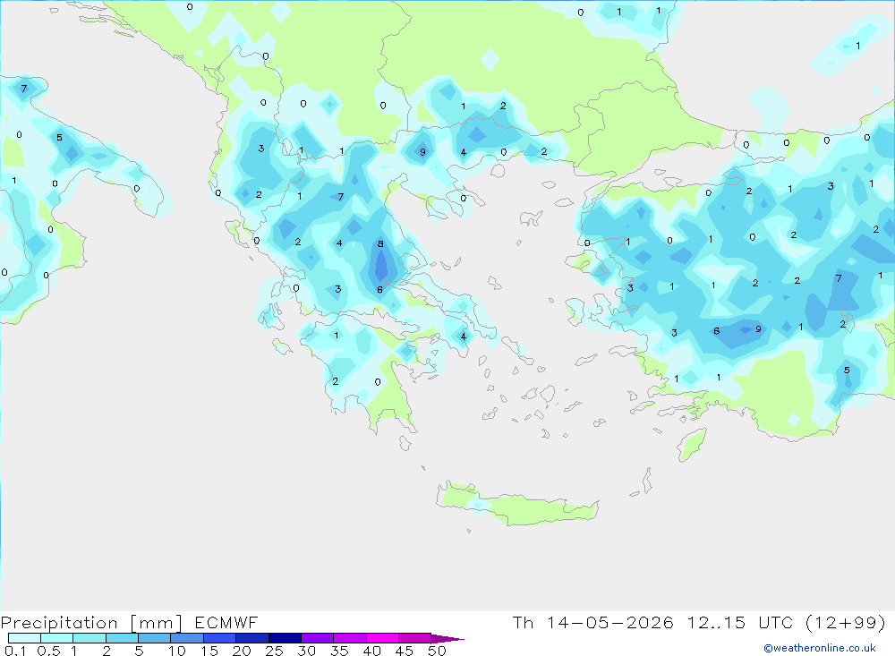The height and width of the screenshot is (656, 895).
Task: Select the "ECMWF" model name
Action: (x=226, y=622)
